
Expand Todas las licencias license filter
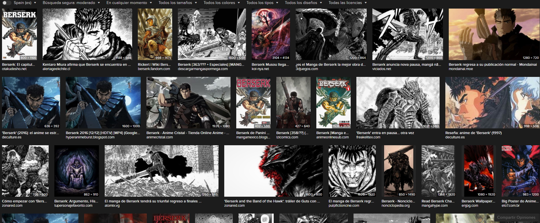click(348, 3)
